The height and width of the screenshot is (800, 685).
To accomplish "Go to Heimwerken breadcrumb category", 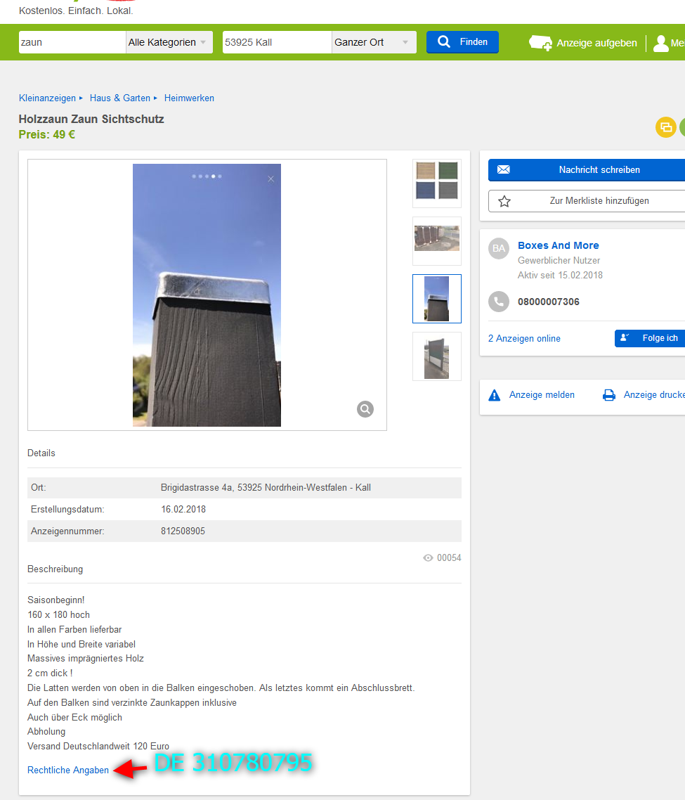I will pos(189,98).
